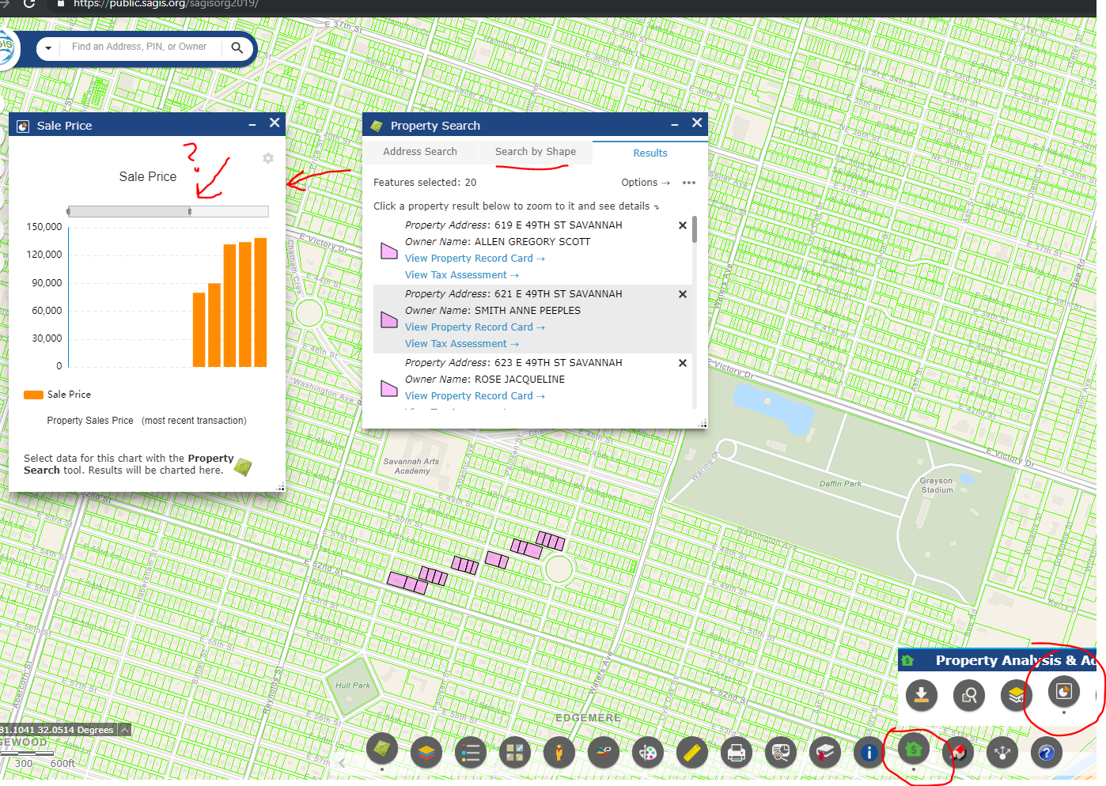Click the pink parcel symbol for 621 E 49TH
1106x786 pixels.
click(388, 319)
